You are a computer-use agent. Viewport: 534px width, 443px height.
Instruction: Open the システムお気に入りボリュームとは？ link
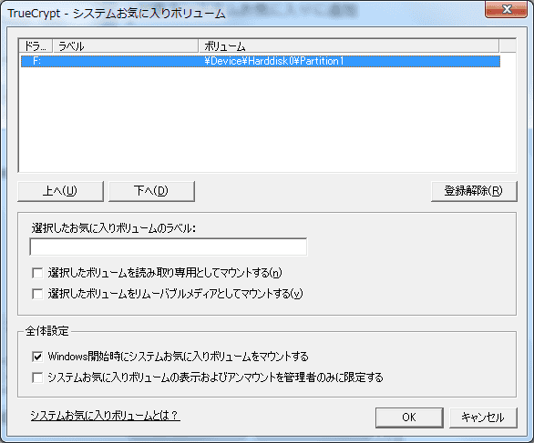pyautogui.click(x=105, y=415)
